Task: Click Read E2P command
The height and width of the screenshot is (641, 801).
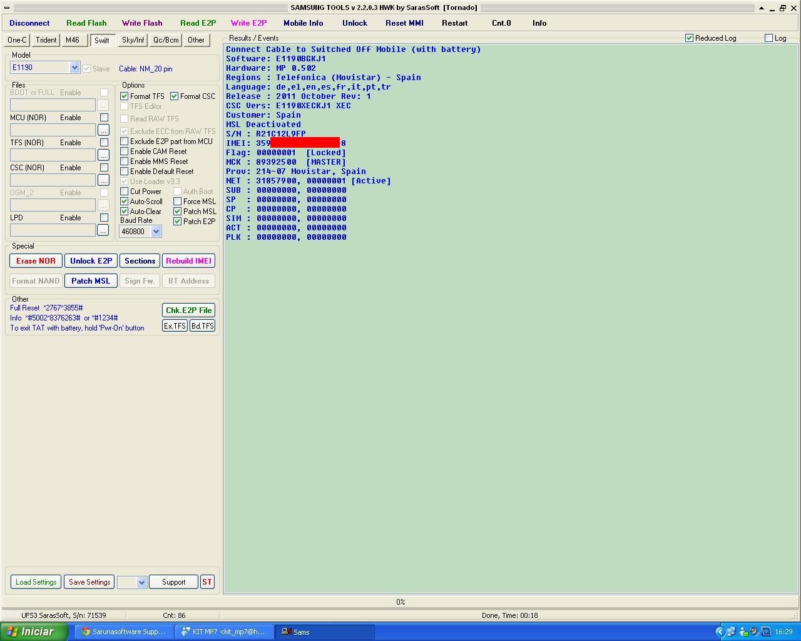Action: [198, 23]
